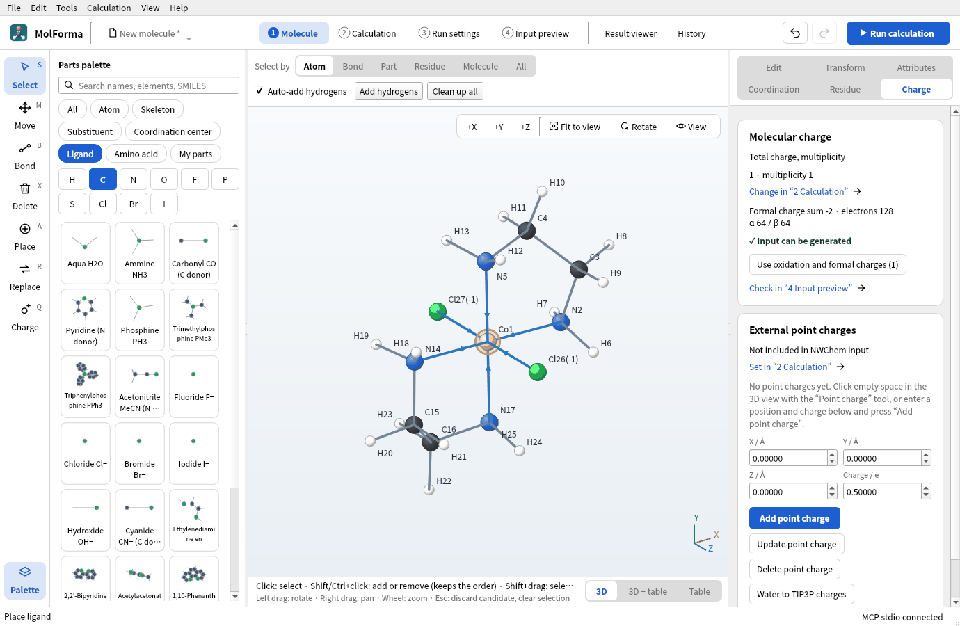Open the Coordination tab

(x=774, y=89)
